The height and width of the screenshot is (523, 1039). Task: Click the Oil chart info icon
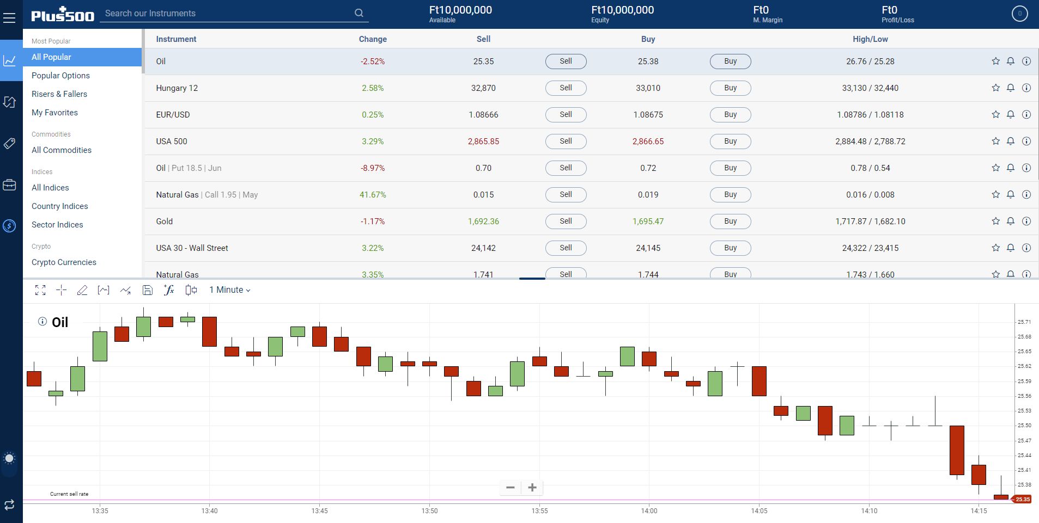[42, 322]
